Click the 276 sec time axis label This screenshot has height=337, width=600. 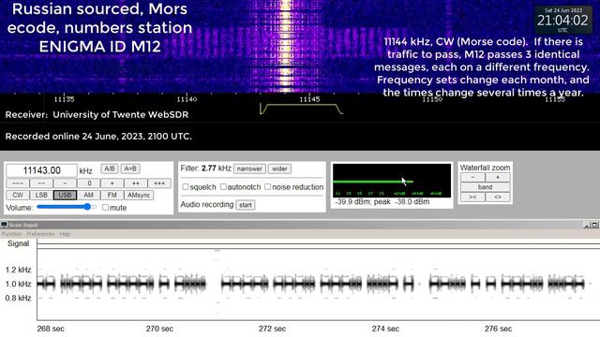498,329
